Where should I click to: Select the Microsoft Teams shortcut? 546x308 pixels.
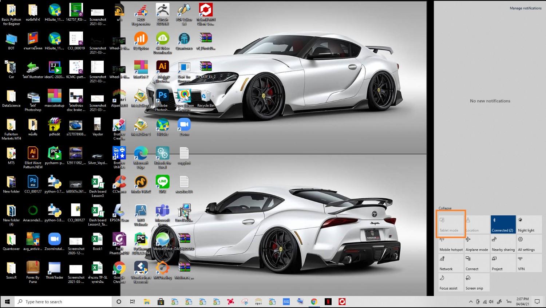tap(163, 215)
